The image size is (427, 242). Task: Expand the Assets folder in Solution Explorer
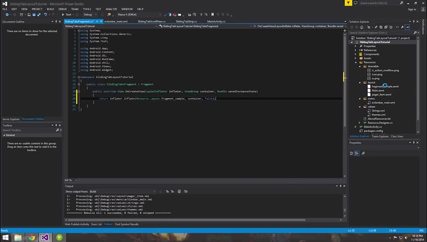pyautogui.click(x=355, y=58)
